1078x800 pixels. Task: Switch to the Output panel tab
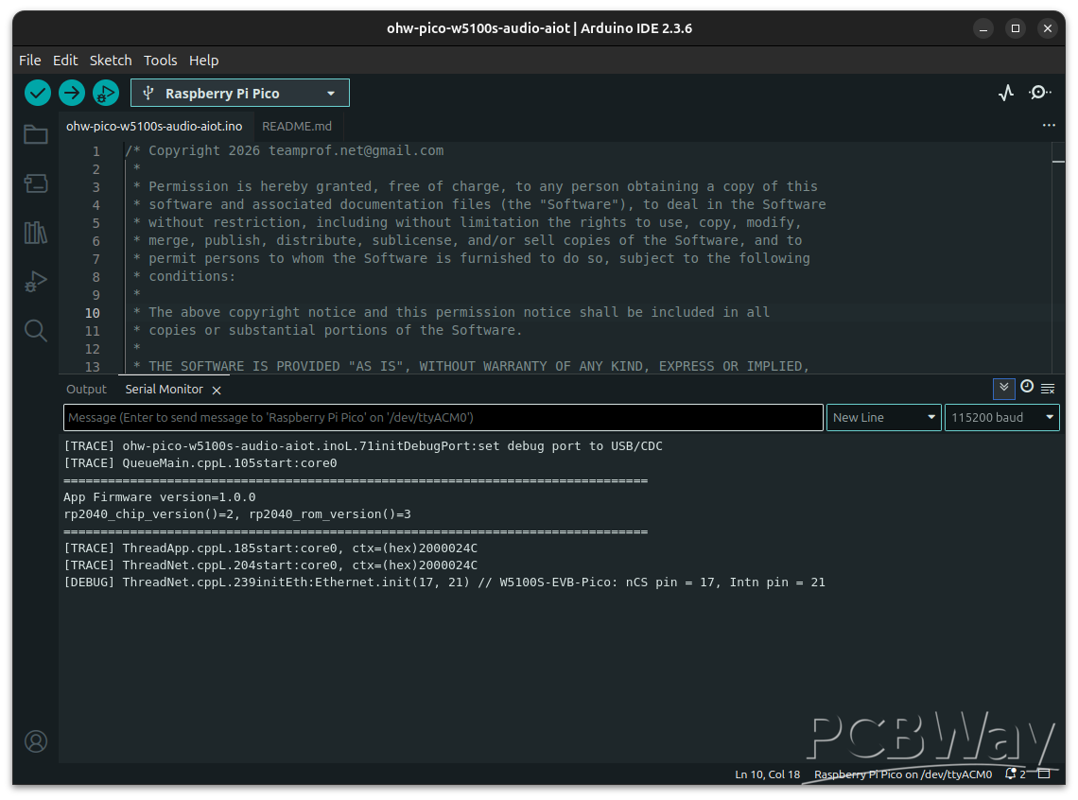[x=86, y=390]
